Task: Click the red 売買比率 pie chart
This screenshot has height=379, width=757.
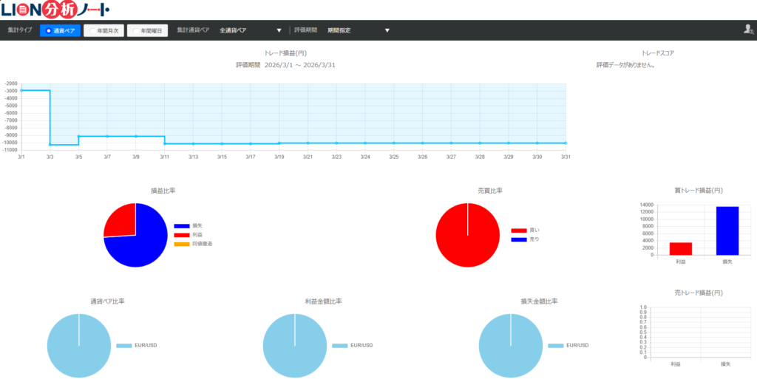Action: [x=467, y=236]
